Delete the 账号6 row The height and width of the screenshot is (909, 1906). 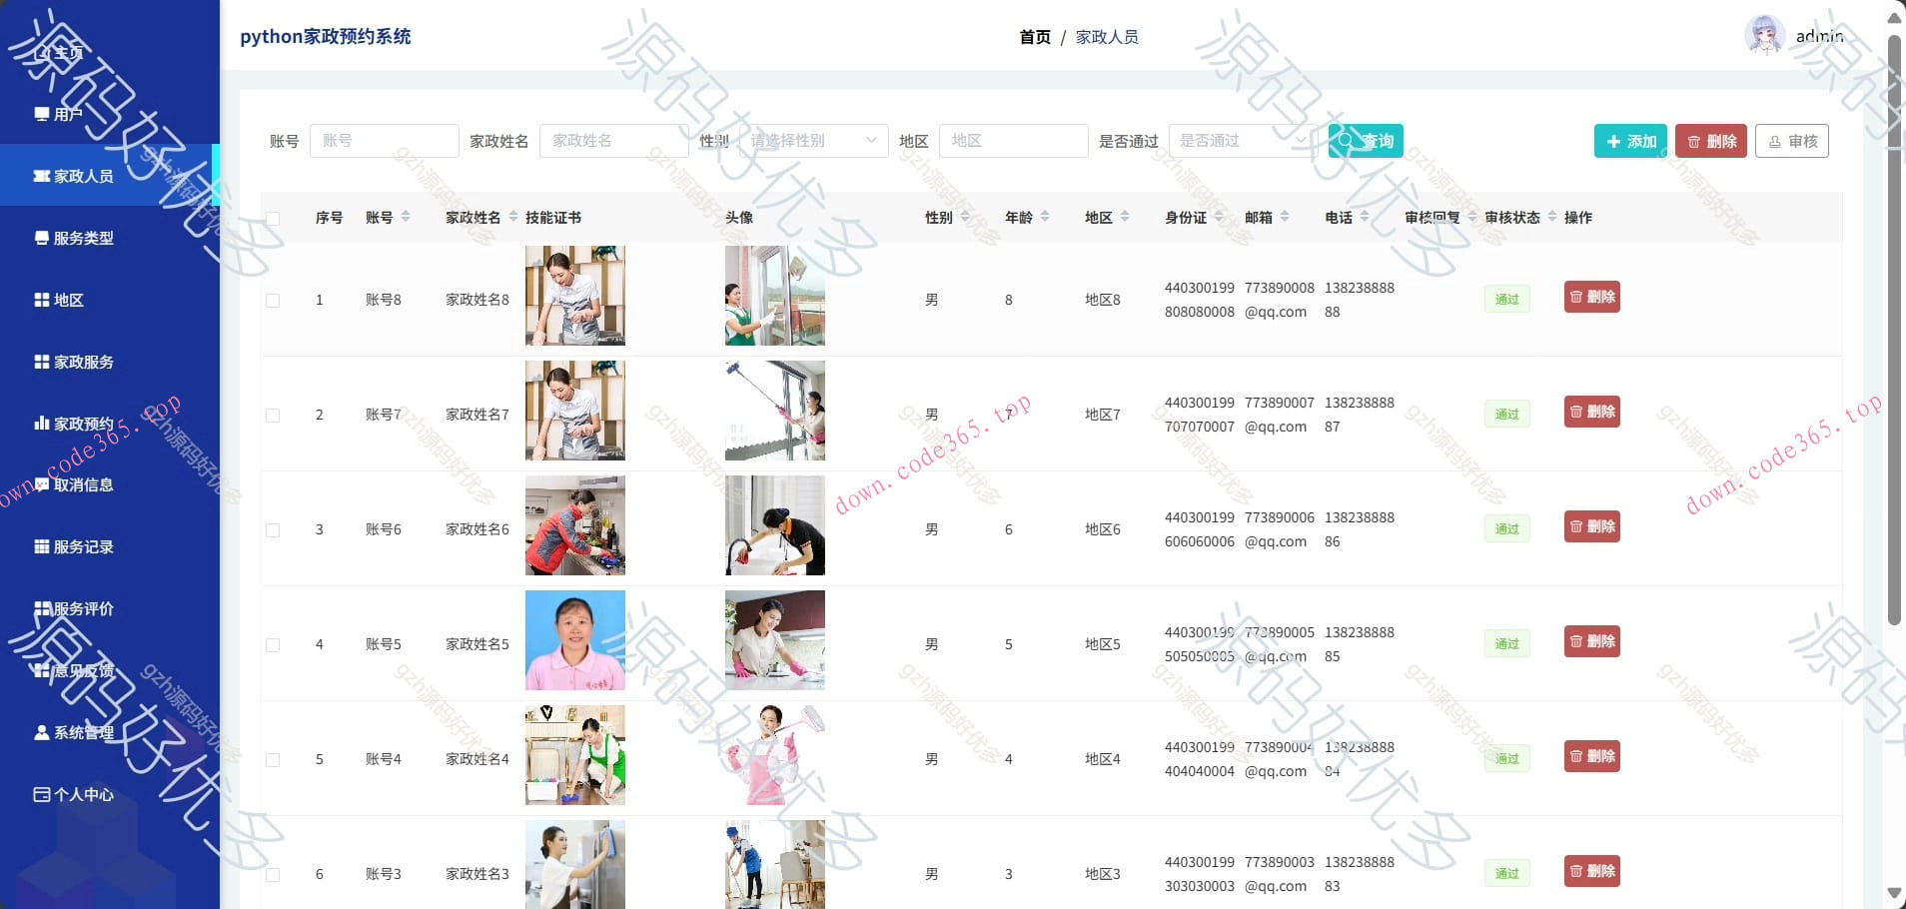[1592, 526]
